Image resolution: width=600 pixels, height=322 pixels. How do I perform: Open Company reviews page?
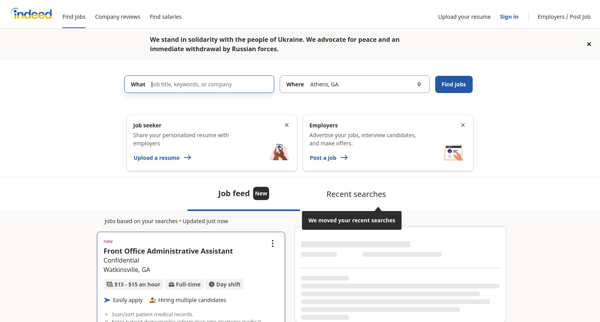point(118,17)
